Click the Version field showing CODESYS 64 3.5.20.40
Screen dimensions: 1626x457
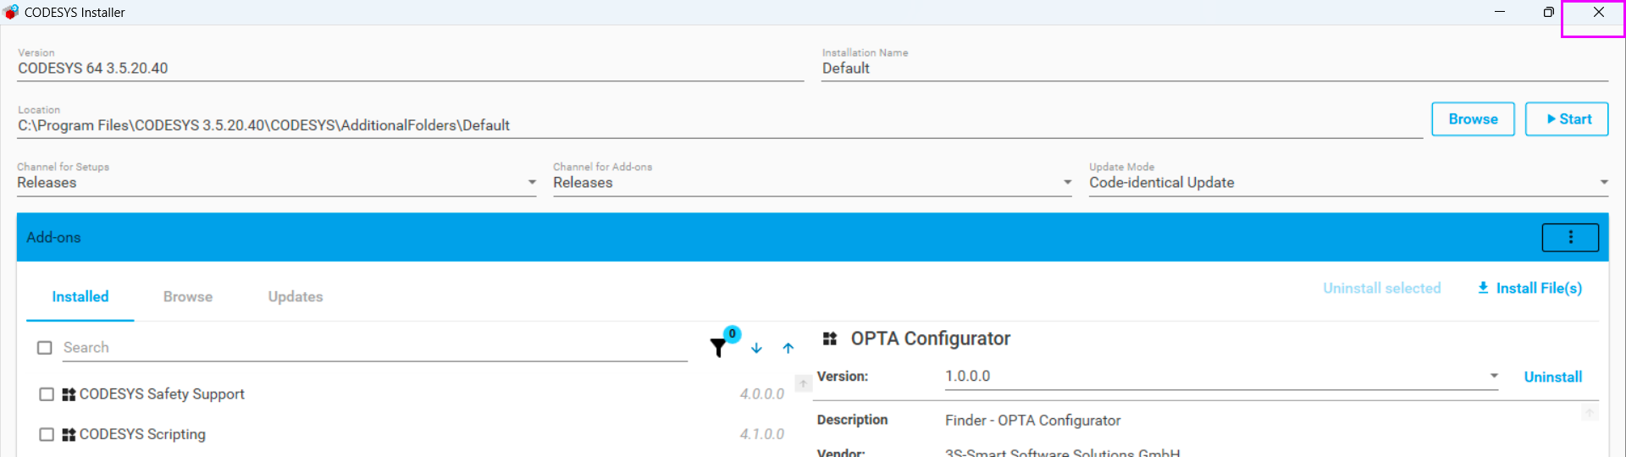pos(410,69)
